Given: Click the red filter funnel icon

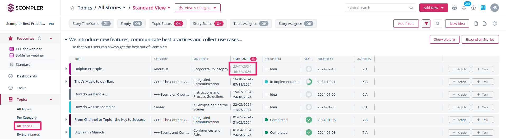Looking at the screenshot, I should pos(426,24).
